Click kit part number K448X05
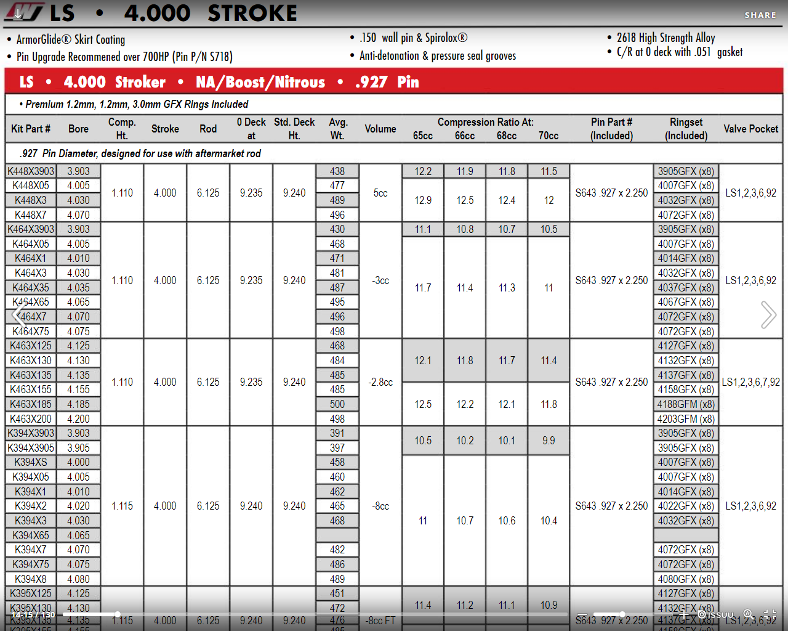Viewport: 788px width, 631px height. (31, 185)
